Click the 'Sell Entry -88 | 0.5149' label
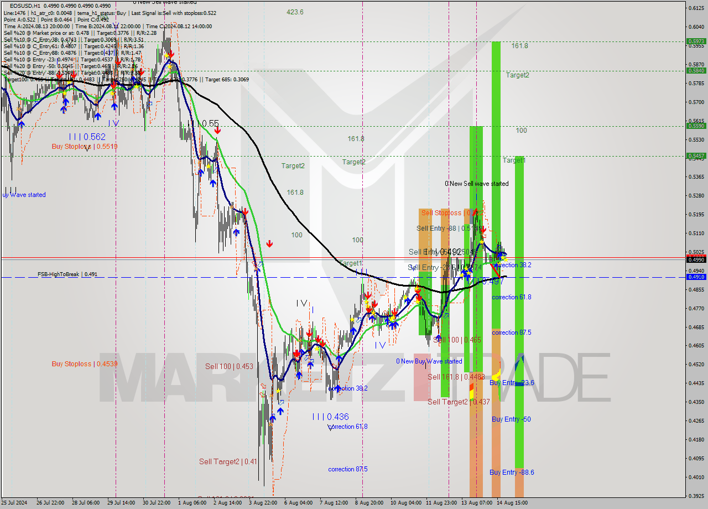The height and width of the screenshot is (509, 708). [449, 228]
